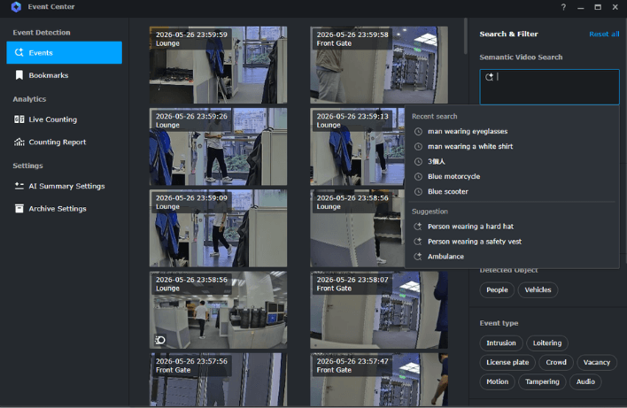
Task: Toggle the Loitering event type filter
Action: (547, 343)
